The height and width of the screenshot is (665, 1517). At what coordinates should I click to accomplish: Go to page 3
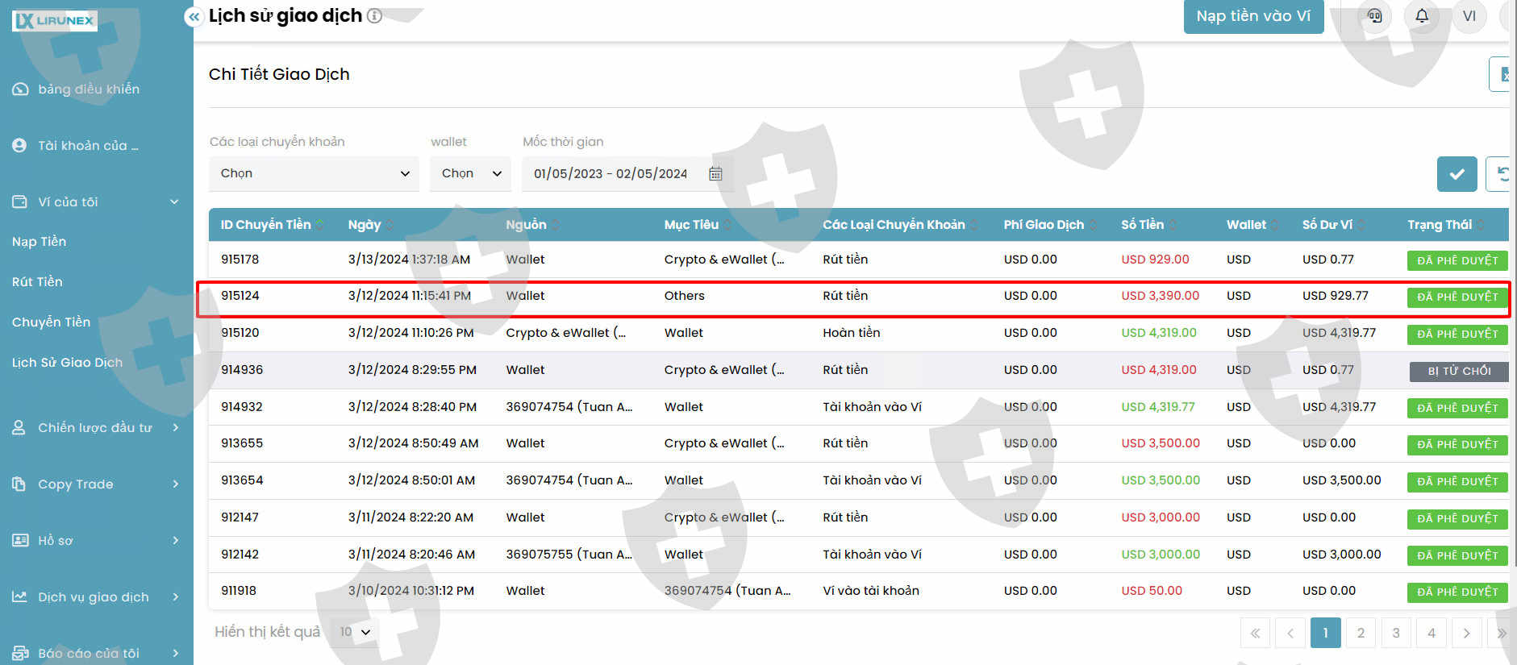click(1396, 633)
